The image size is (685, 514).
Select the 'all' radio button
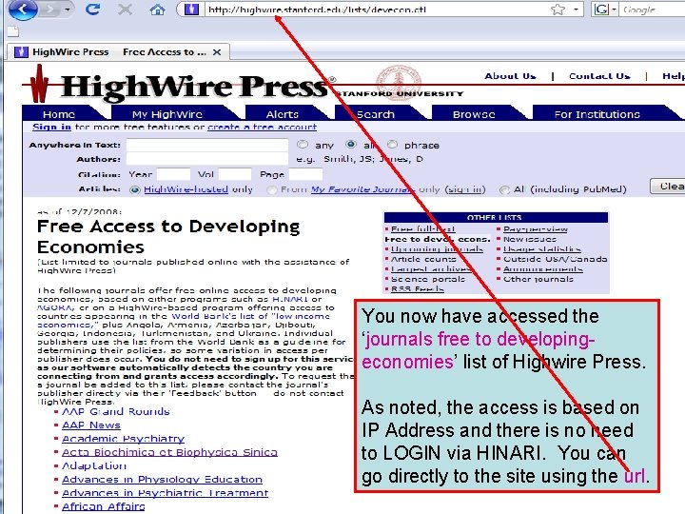(x=350, y=145)
